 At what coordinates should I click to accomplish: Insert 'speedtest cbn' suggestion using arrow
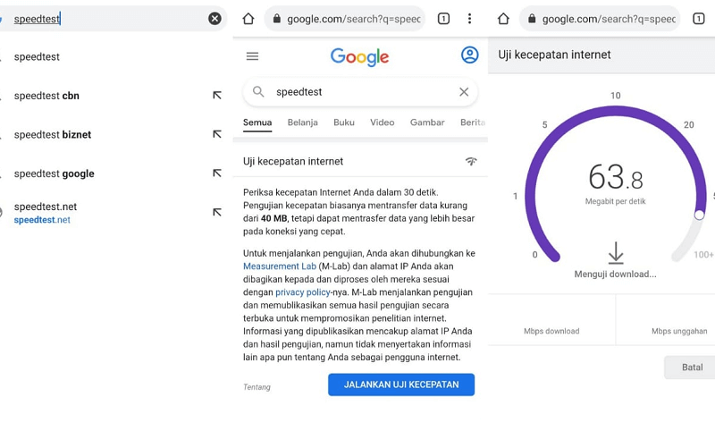coord(217,96)
